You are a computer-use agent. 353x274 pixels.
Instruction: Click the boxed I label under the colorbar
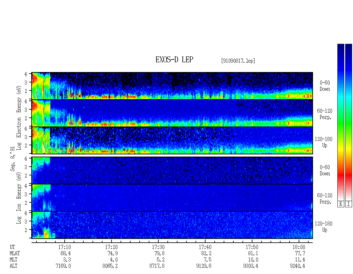[349, 204]
